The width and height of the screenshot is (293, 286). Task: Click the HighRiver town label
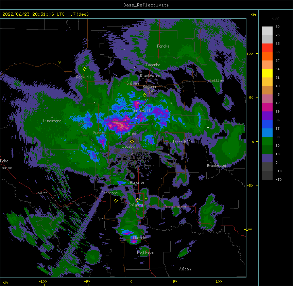[146, 252]
